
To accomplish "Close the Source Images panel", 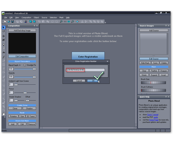I will click(x=168, y=26).
